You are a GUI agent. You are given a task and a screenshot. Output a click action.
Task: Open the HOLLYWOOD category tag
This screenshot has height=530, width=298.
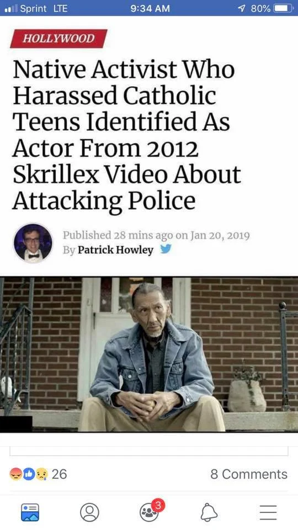coord(58,39)
